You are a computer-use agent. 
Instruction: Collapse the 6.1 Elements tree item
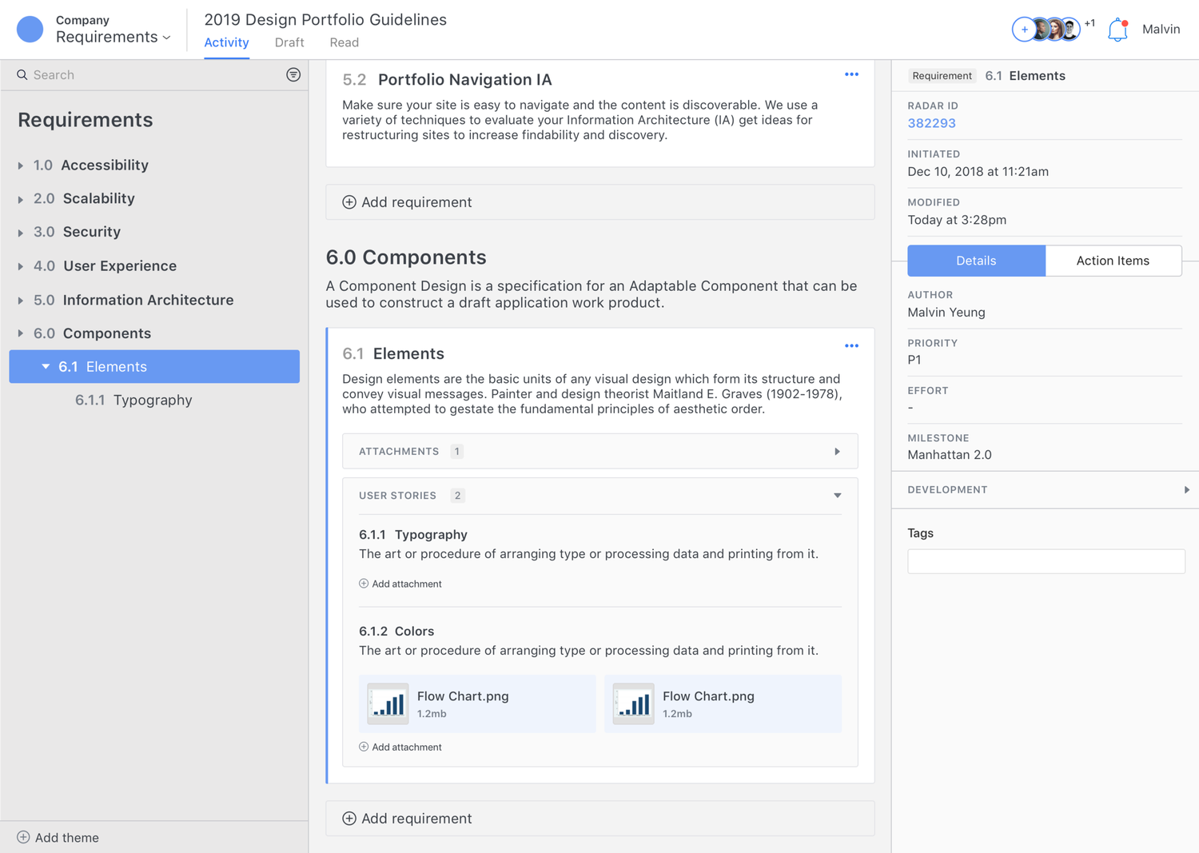point(46,367)
